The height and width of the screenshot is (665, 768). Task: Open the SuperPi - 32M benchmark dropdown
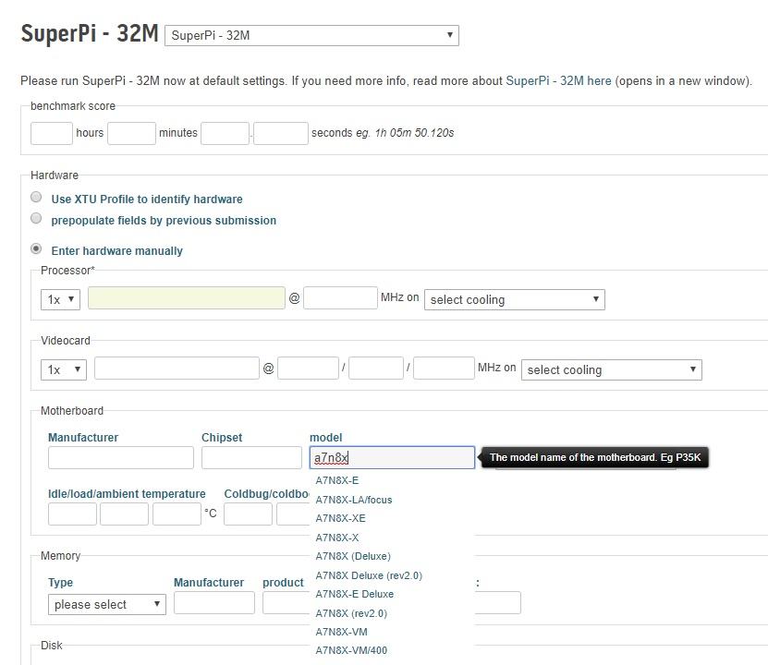tap(311, 36)
